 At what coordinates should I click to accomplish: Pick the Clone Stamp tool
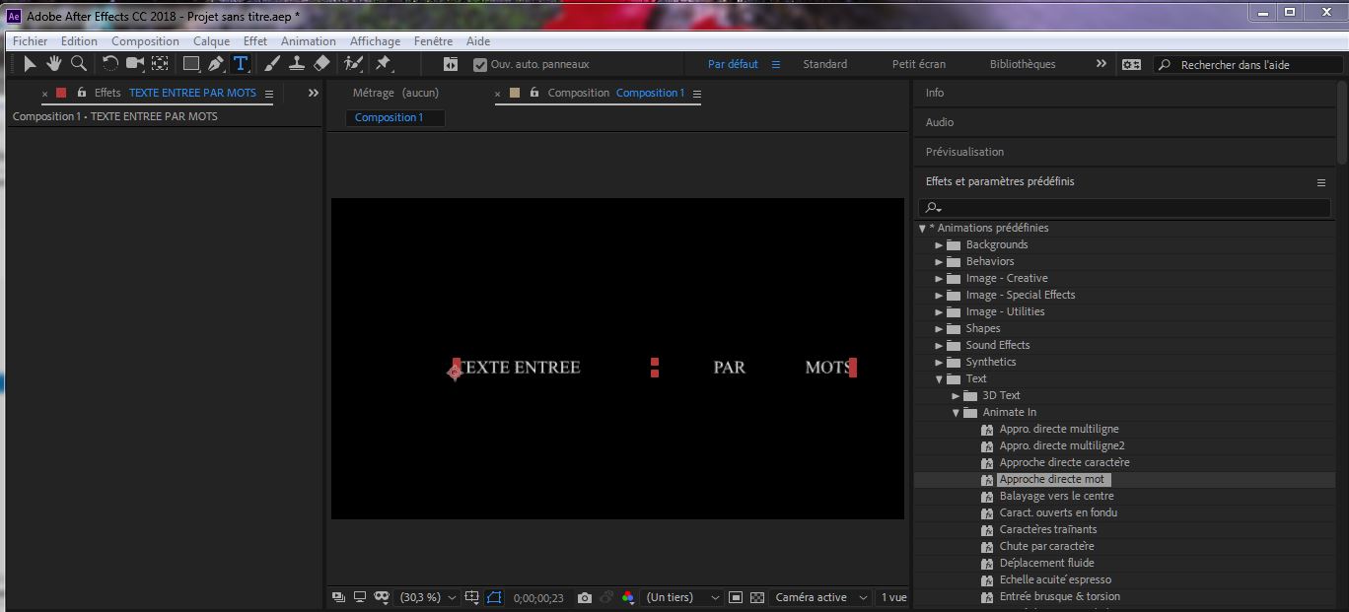coord(296,64)
